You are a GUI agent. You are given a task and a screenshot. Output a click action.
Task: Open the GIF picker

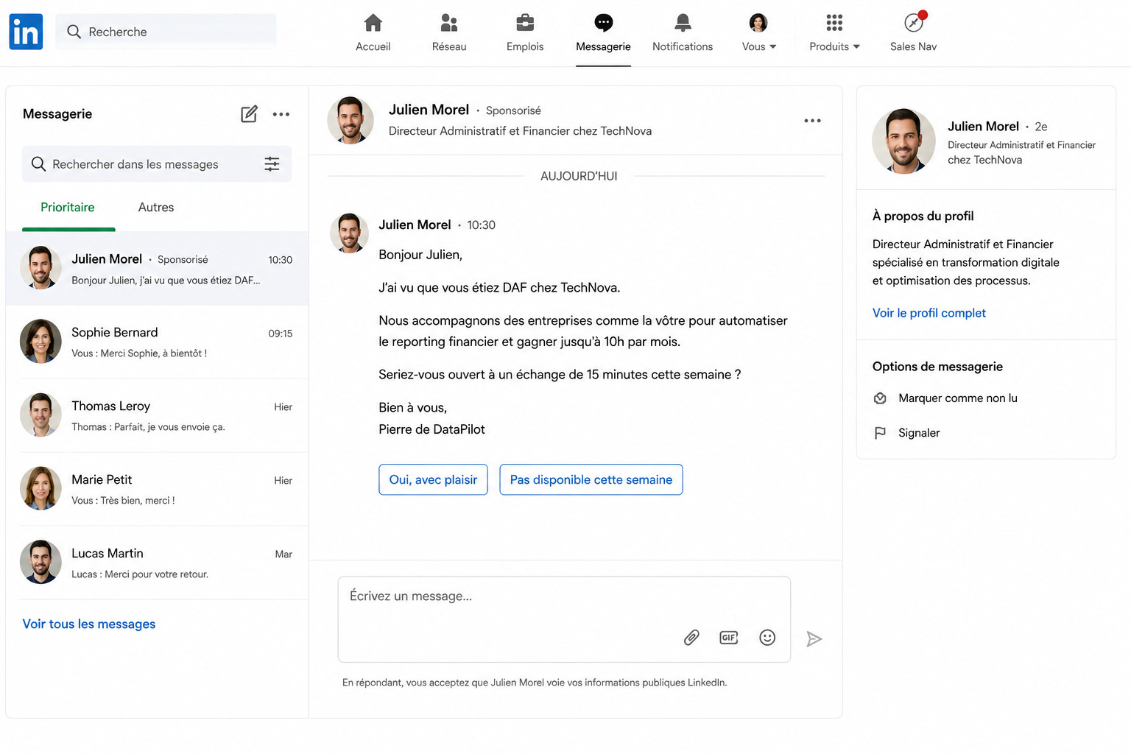click(x=729, y=638)
